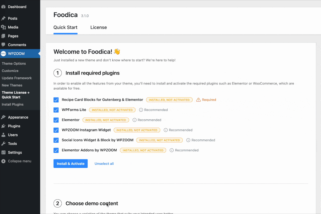Click the Collapse menu arrow icon

3,161
